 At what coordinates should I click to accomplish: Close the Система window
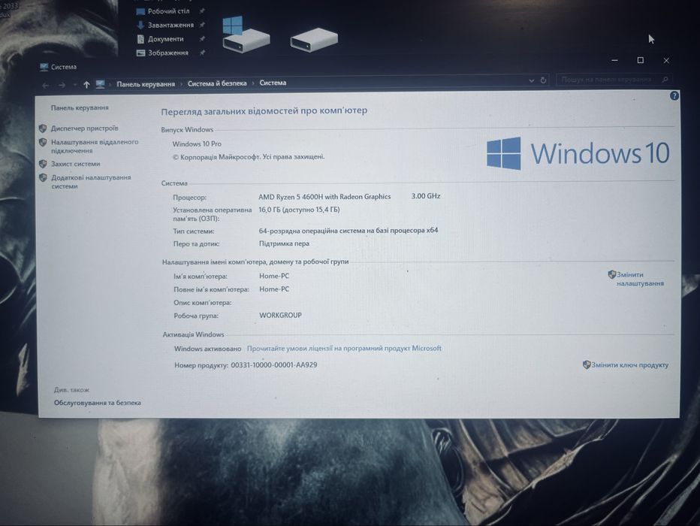click(x=666, y=60)
